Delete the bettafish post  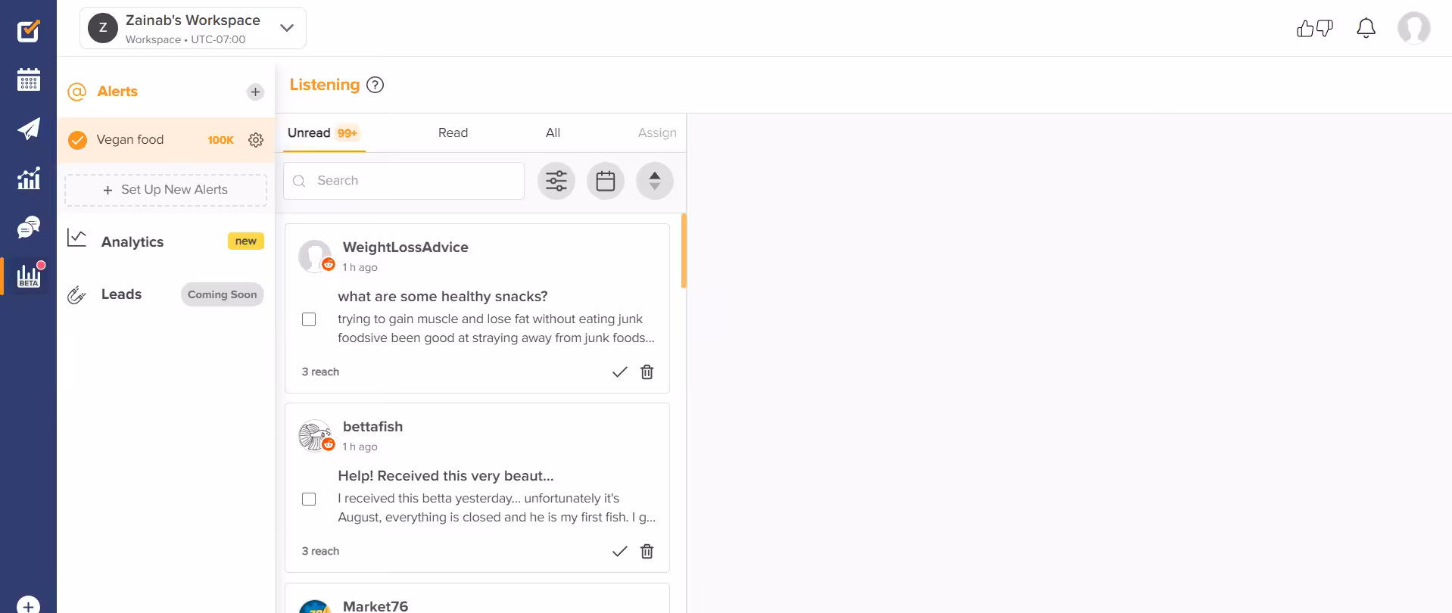[647, 551]
